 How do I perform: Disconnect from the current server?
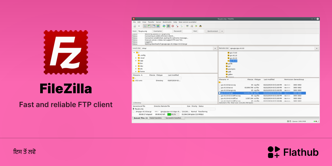177,26
